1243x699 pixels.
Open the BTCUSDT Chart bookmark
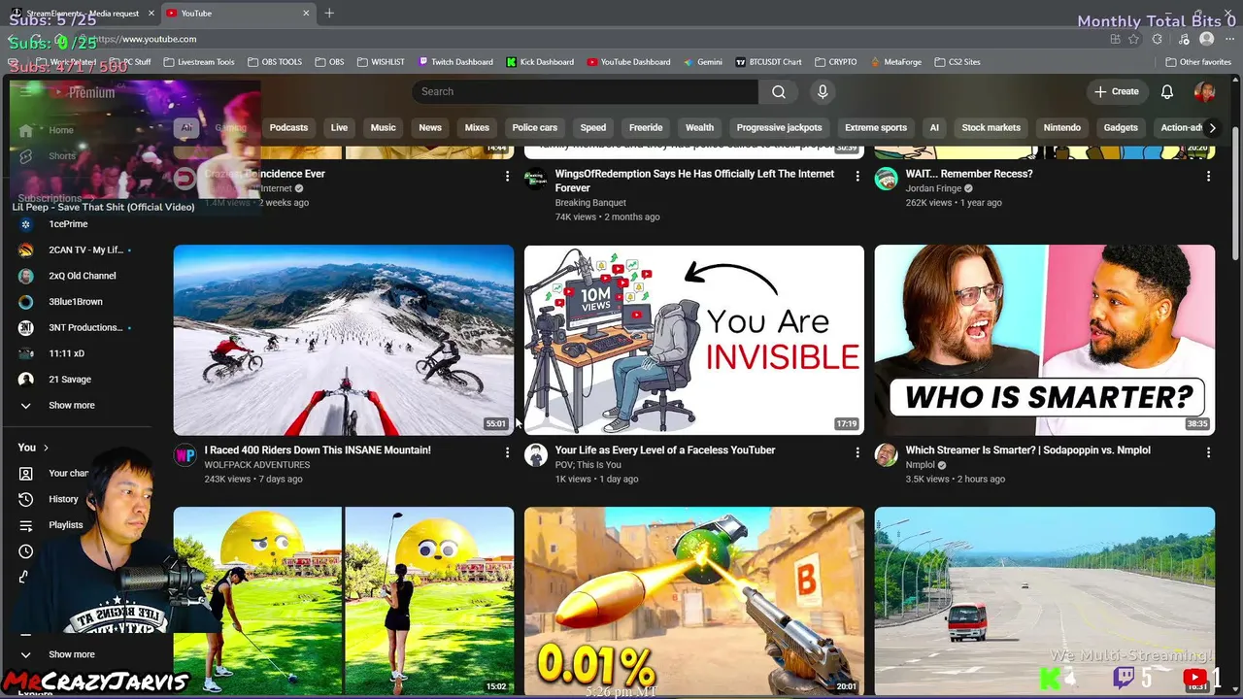(x=768, y=62)
